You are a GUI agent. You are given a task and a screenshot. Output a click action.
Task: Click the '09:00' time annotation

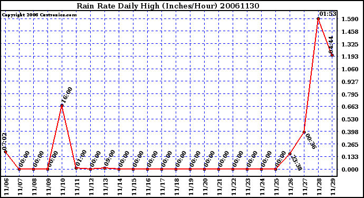point(110,158)
